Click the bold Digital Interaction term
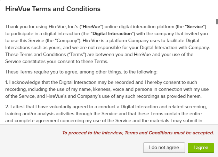Screen dimensions: 218x157 pos(113,34)
